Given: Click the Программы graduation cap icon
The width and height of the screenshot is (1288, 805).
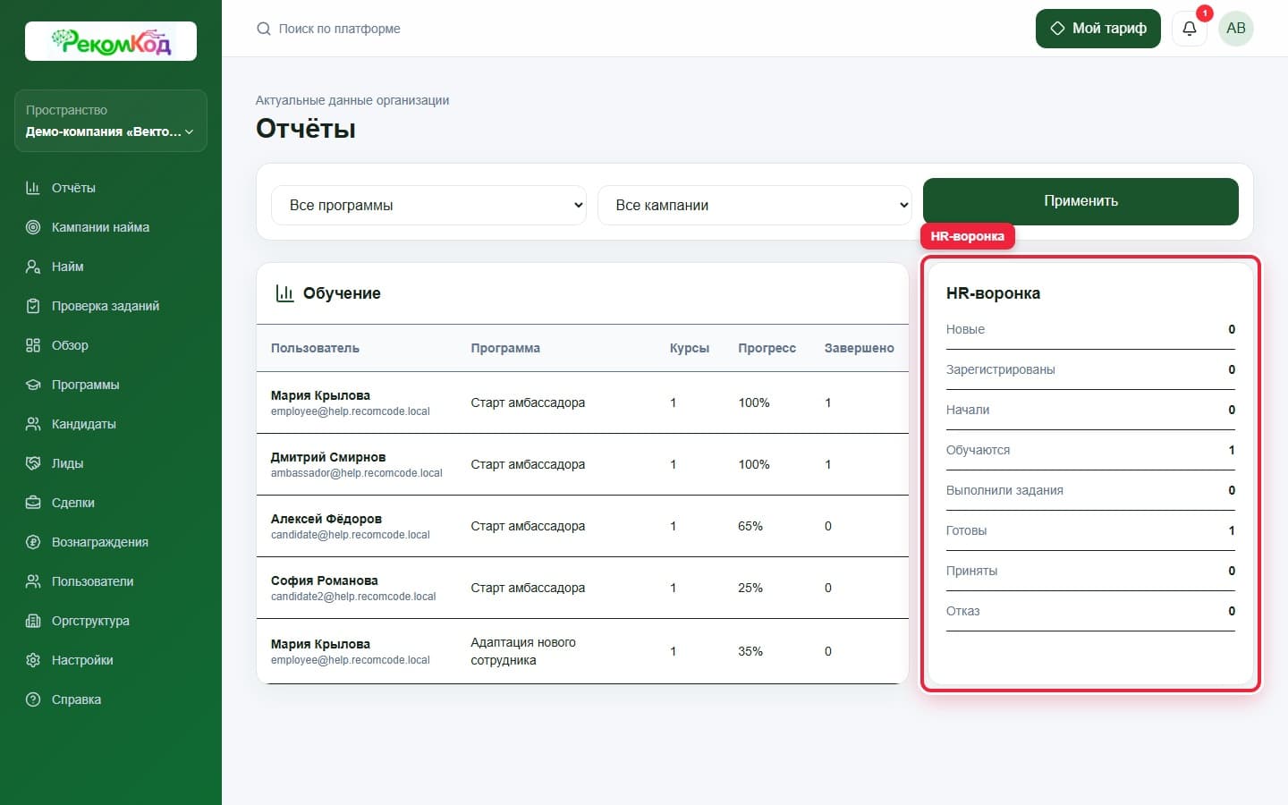Looking at the screenshot, I should (x=33, y=385).
